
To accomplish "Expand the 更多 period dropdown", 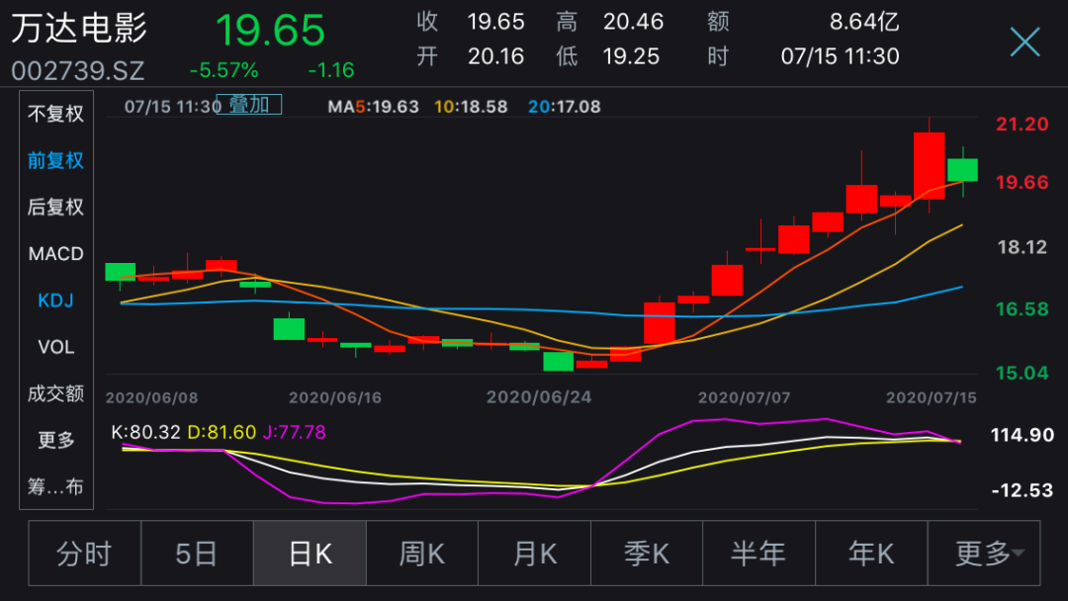I will click(x=984, y=554).
